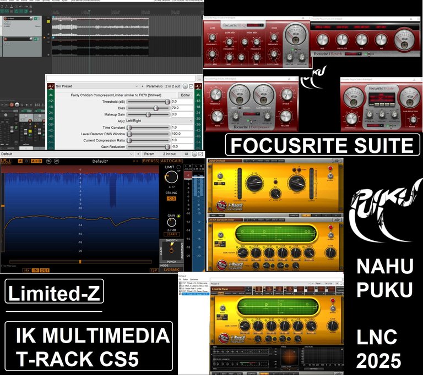Click the Bias slider handle
423x375 pixels.
(156, 108)
